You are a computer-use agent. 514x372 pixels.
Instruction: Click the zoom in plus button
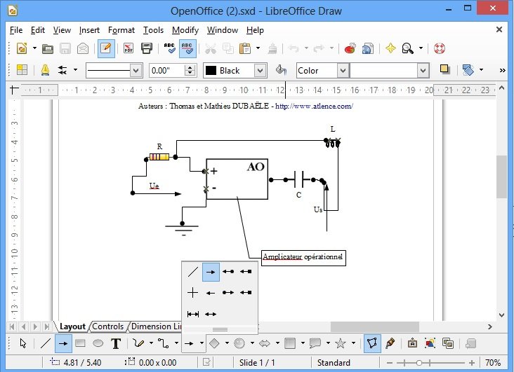pyautogui.click(x=472, y=363)
